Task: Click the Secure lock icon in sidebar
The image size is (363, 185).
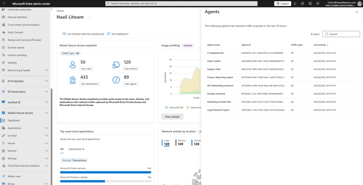Action: (3, 143)
